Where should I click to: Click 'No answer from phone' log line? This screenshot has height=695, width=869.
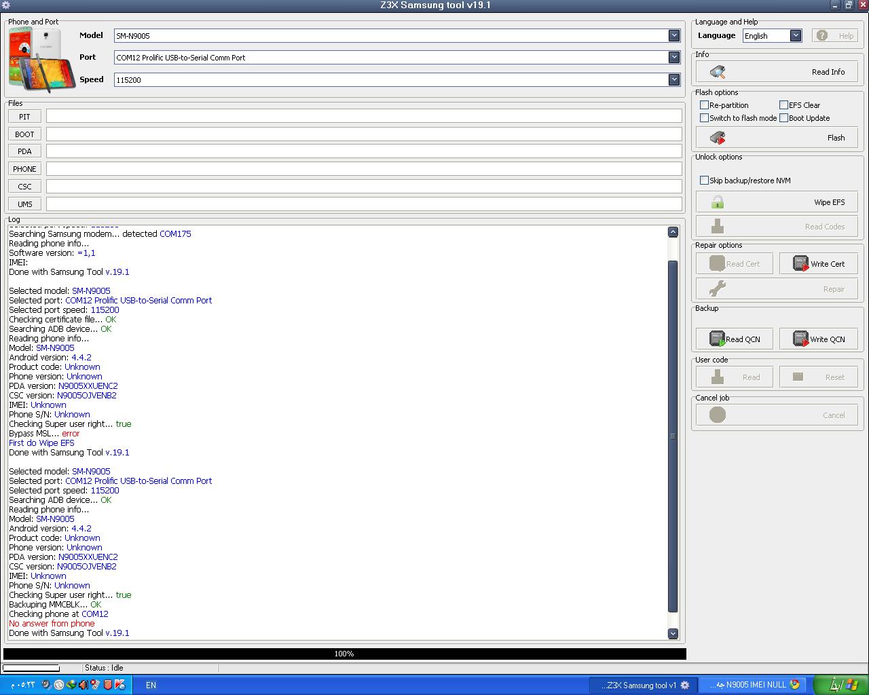52,623
